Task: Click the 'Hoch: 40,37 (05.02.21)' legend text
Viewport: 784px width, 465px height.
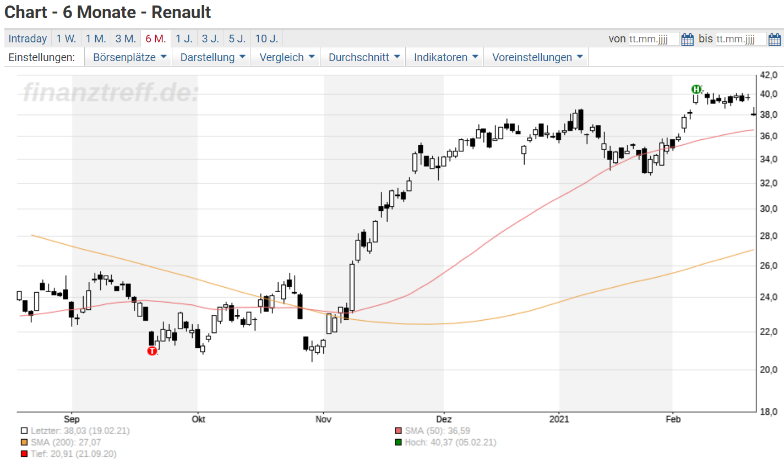Action: [x=451, y=442]
